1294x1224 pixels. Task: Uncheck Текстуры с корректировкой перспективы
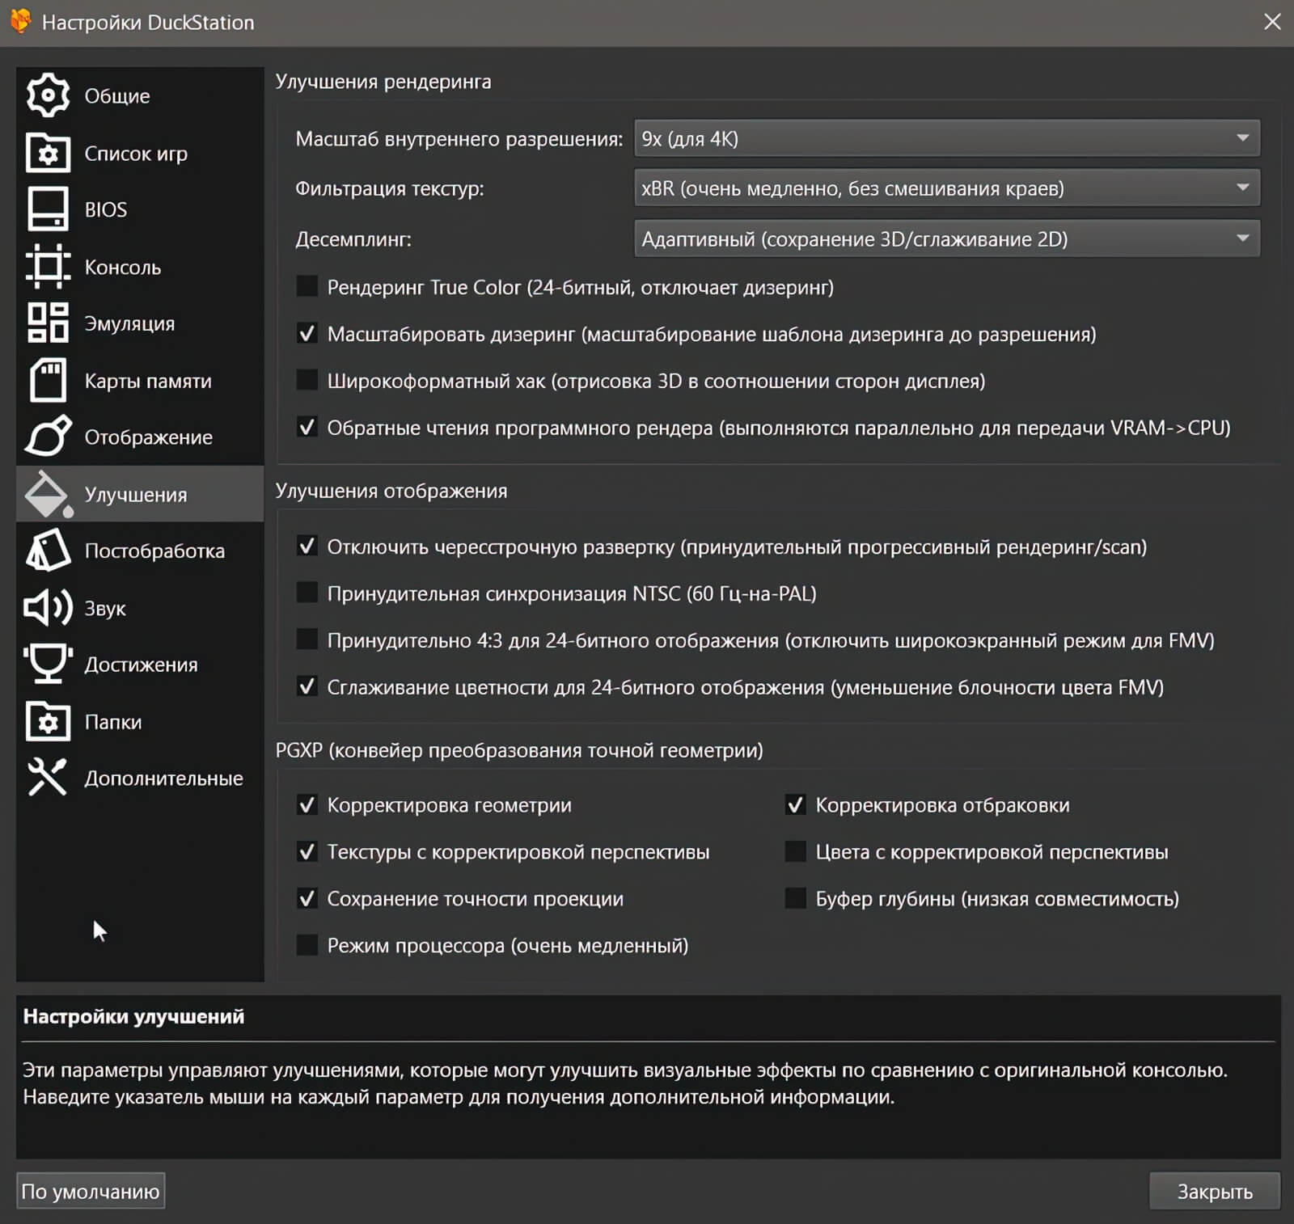[x=307, y=851]
